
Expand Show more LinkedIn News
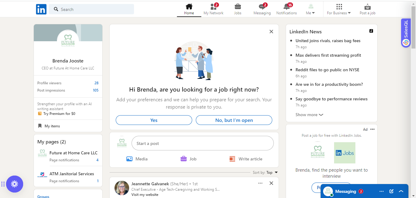coord(309,115)
